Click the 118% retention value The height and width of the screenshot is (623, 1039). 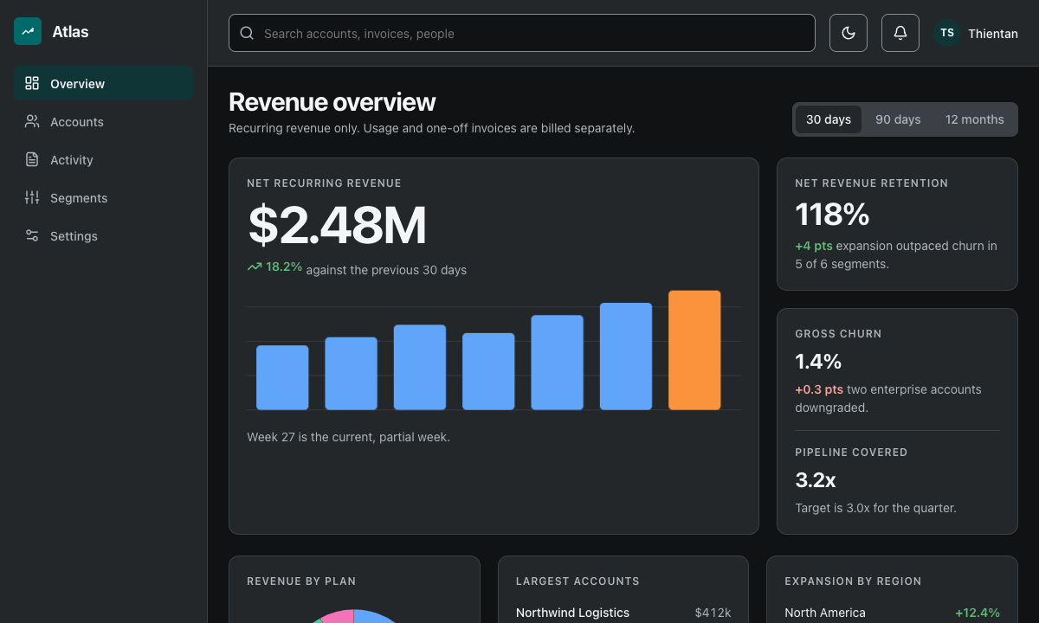pyautogui.click(x=832, y=215)
